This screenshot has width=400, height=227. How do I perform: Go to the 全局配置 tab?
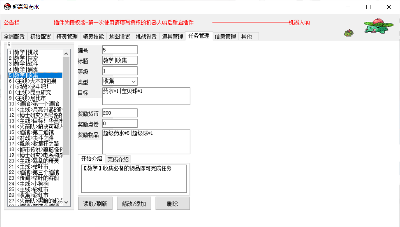click(14, 36)
